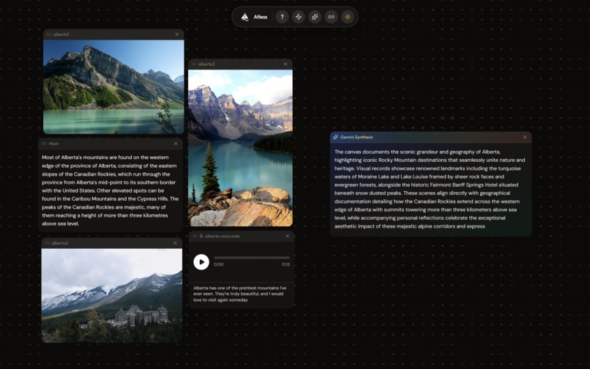Click the sparkle synthesis icon in toolbar

(x=315, y=17)
